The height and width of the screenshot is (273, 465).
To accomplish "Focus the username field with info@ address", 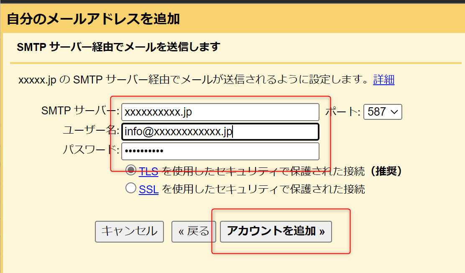I will (x=220, y=132).
